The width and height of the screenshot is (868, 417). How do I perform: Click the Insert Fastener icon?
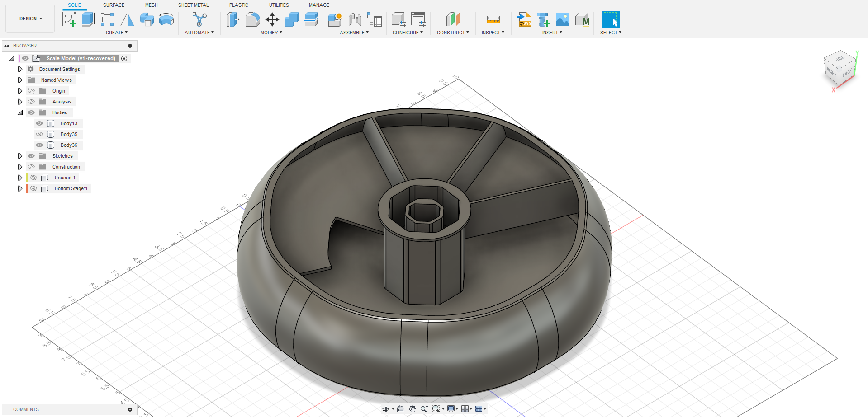tap(543, 19)
